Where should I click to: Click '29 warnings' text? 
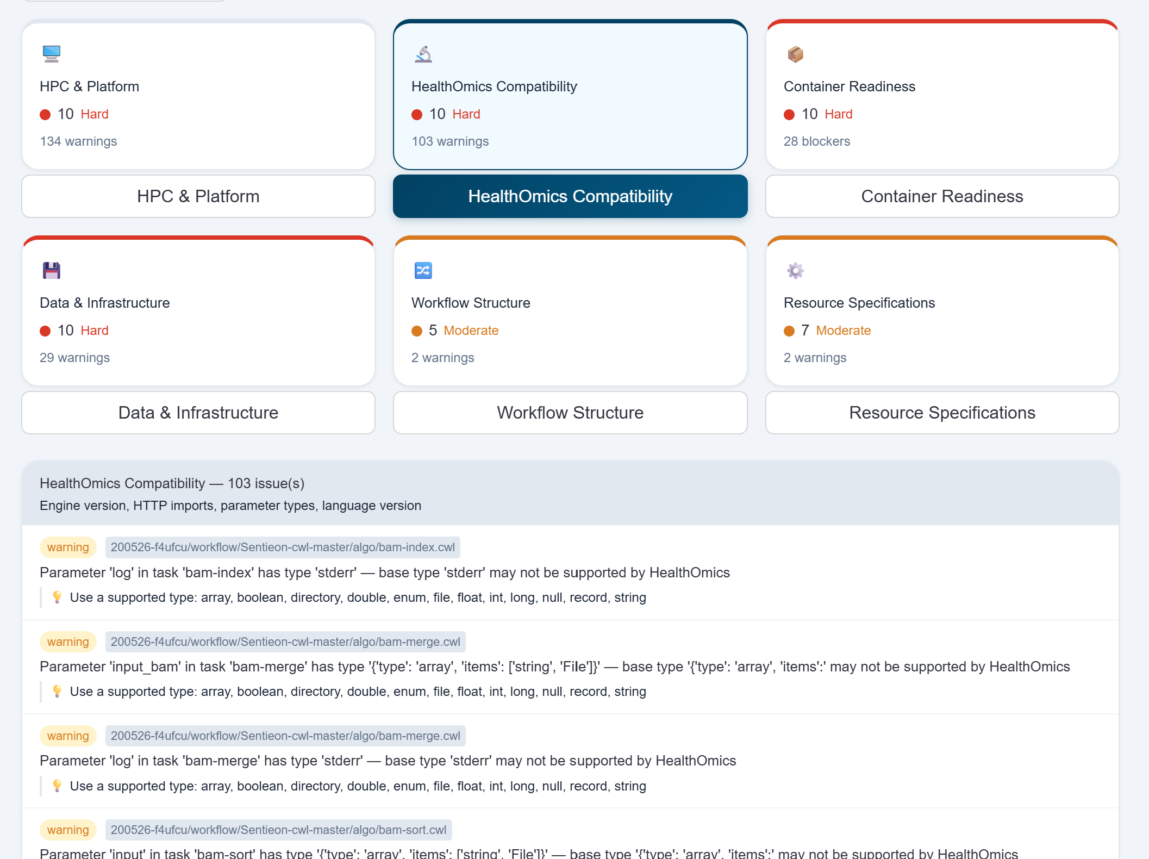tap(75, 358)
